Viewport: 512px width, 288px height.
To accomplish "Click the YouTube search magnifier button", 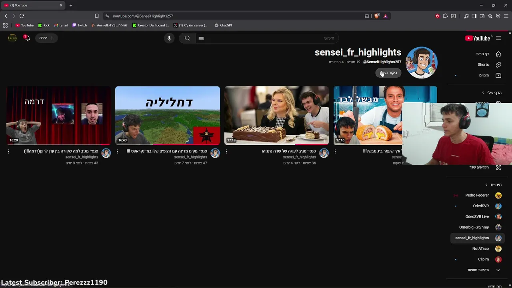I will 187,38.
